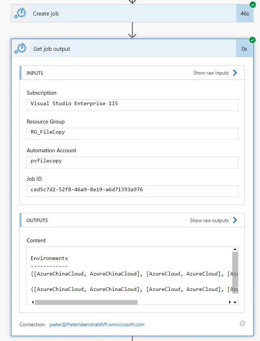Image resolution: width=260 pixels, height=341 pixels.
Task: Click the Environments text in Content
Action: coord(49,258)
